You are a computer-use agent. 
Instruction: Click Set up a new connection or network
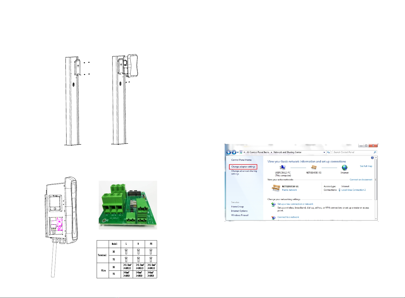click(295, 204)
